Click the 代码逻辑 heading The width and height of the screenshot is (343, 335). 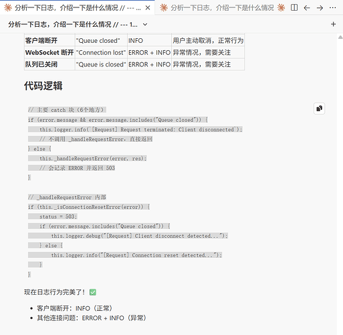pyautogui.click(x=43, y=86)
